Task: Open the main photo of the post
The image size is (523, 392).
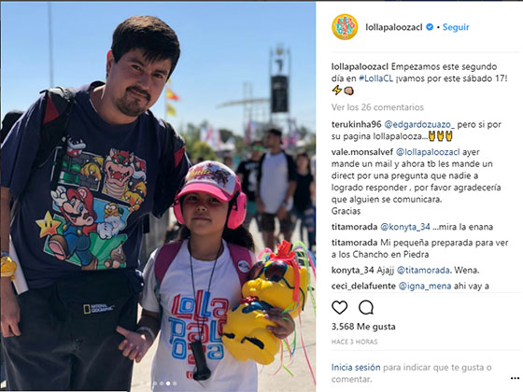Action: click(x=158, y=197)
